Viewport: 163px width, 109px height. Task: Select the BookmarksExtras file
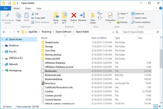[96, 79]
